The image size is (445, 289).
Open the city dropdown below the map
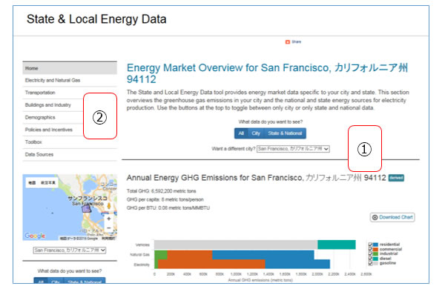(x=70, y=250)
